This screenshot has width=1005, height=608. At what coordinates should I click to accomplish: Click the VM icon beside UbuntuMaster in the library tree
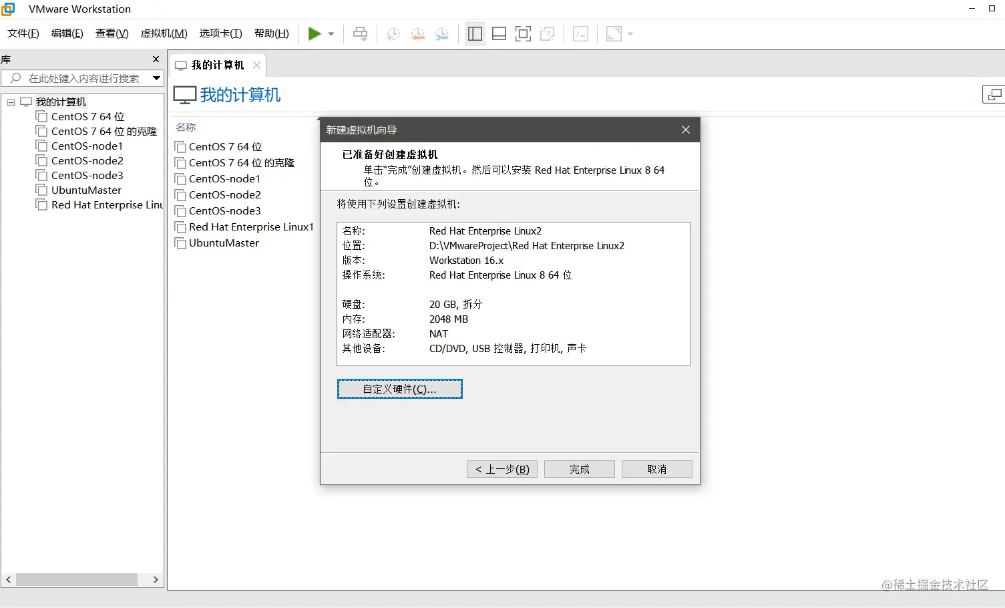(41, 190)
